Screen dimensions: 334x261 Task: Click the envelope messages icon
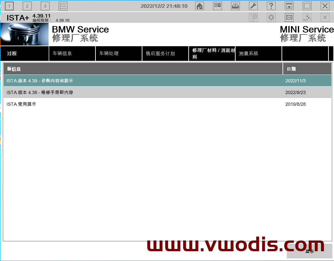[289, 17]
